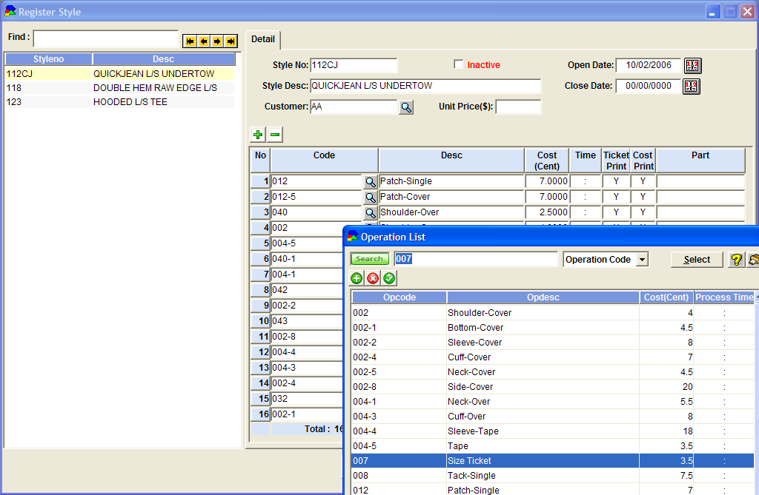Select operation 008 Tack-Single
This screenshot has width=759, height=495.
(552, 476)
